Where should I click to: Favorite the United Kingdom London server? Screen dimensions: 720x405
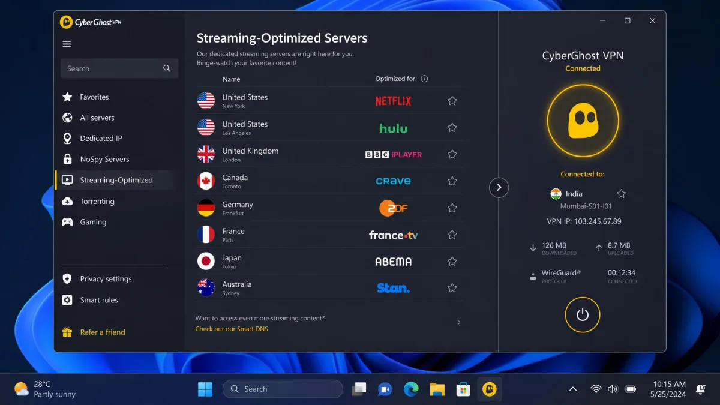pos(452,155)
